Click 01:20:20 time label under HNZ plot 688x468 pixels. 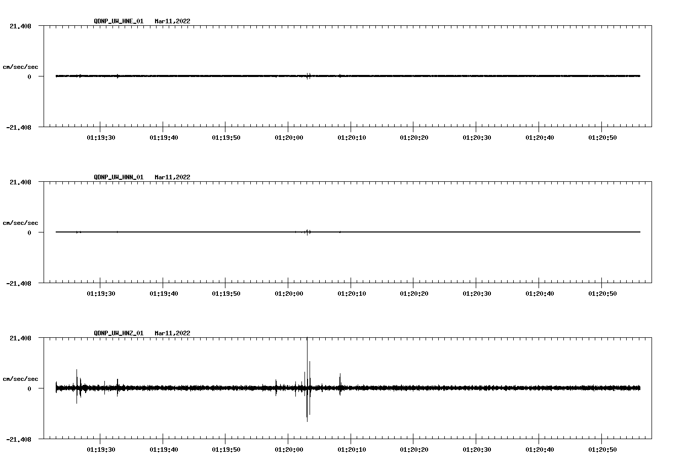(x=414, y=450)
